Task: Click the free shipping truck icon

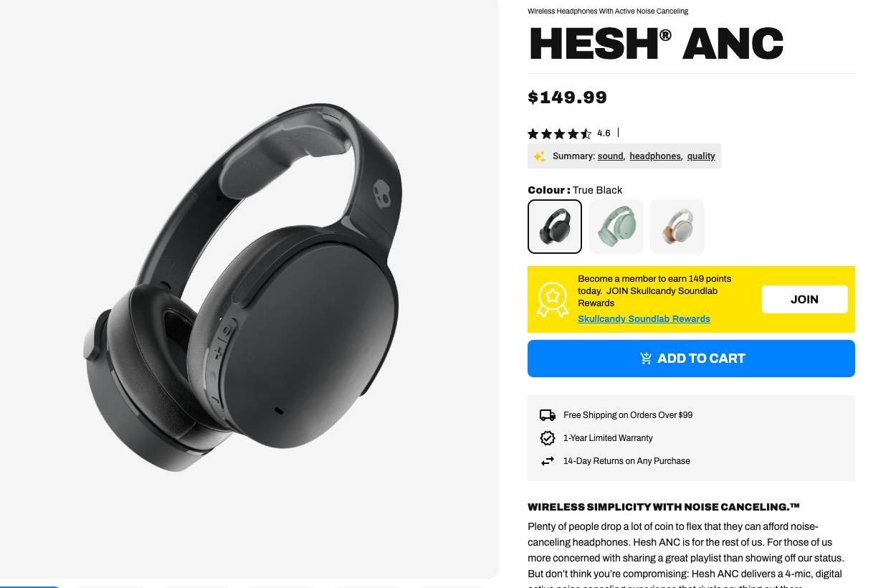Action: tap(548, 415)
